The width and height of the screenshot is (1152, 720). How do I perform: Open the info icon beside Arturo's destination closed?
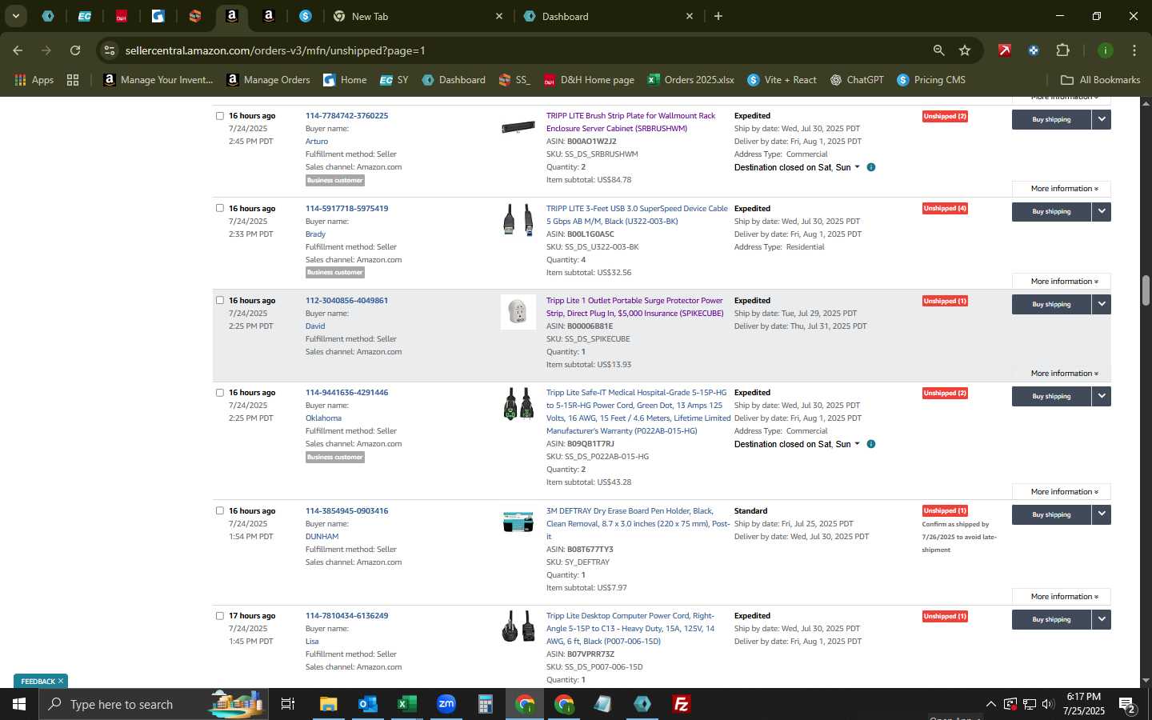[871, 167]
